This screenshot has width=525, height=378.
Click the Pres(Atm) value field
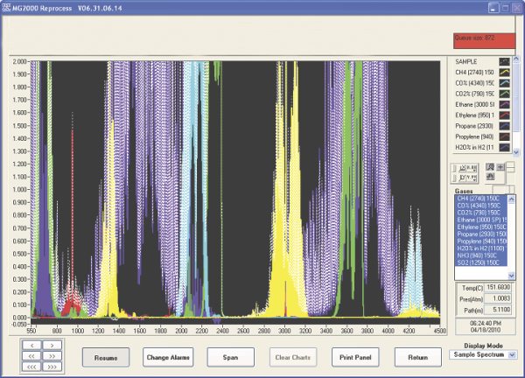coord(498,298)
